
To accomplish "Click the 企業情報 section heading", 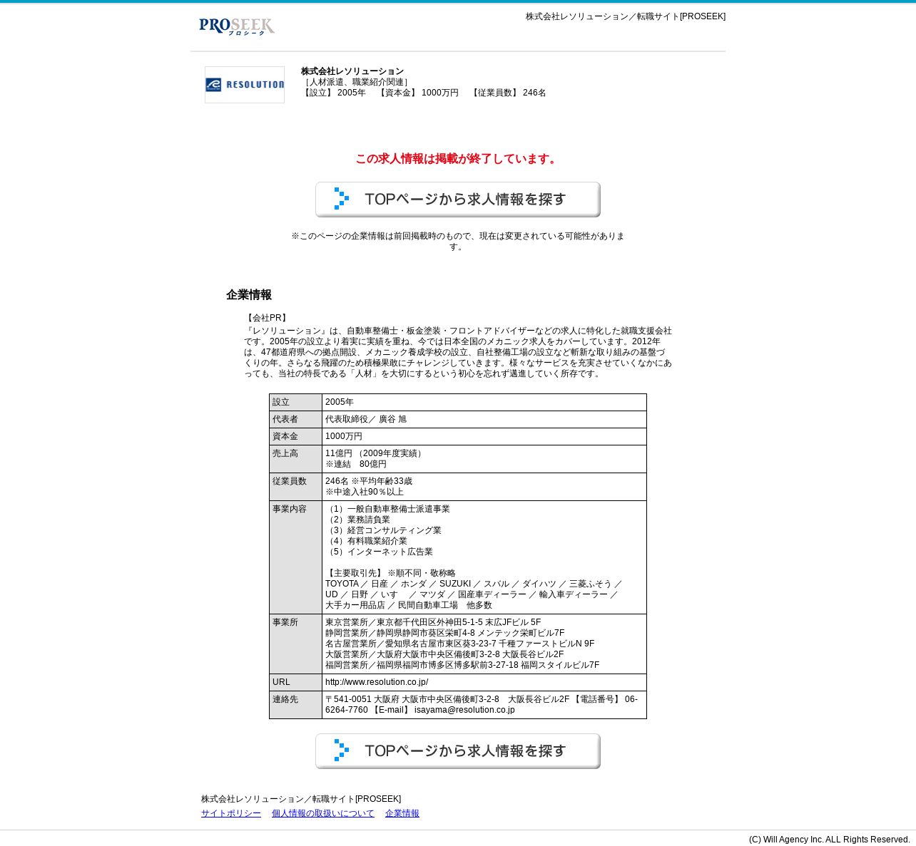I will [x=249, y=295].
